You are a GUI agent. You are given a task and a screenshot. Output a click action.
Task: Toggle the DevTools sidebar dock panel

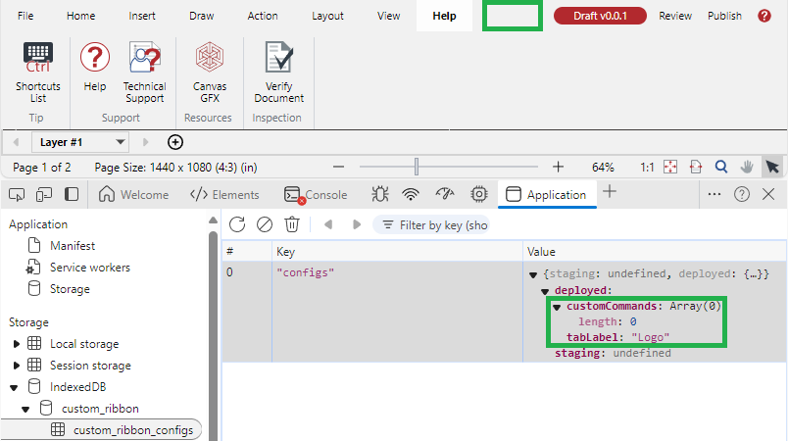pyautogui.click(x=72, y=194)
